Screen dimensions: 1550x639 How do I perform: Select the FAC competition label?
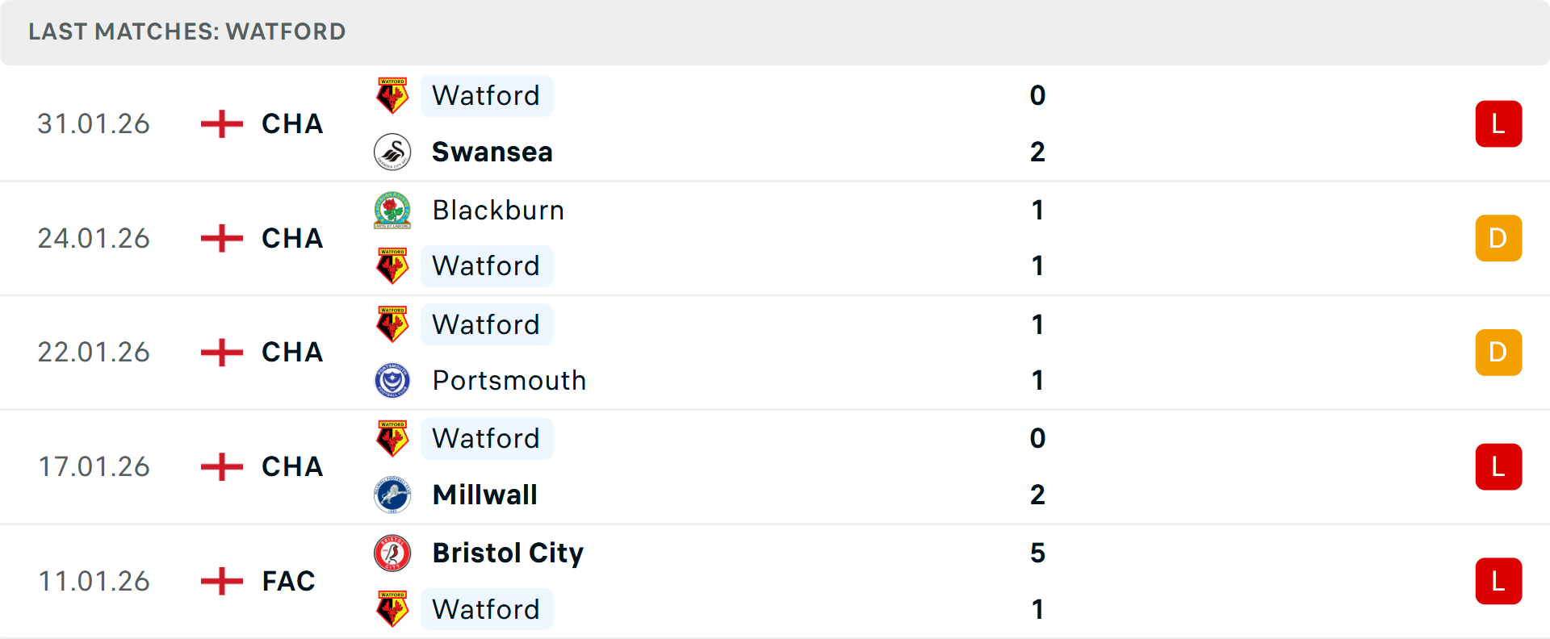pyautogui.click(x=288, y=581)
